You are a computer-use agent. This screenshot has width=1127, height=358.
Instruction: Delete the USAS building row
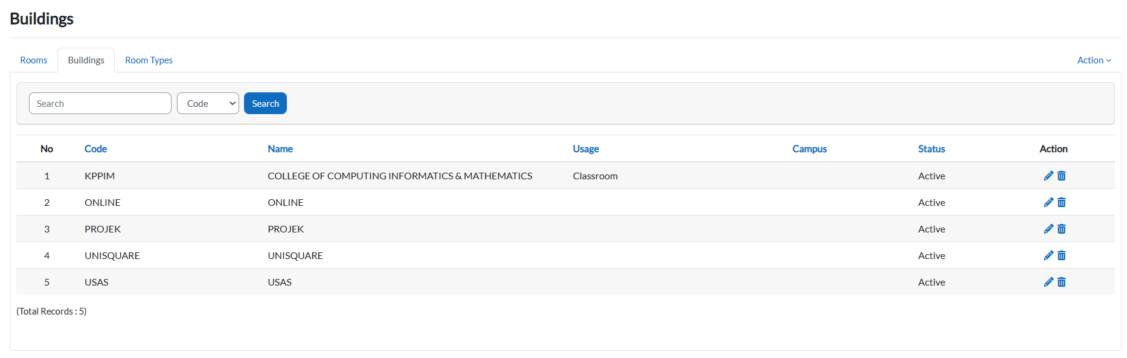pyautogui.click(x=1061, y=282)
